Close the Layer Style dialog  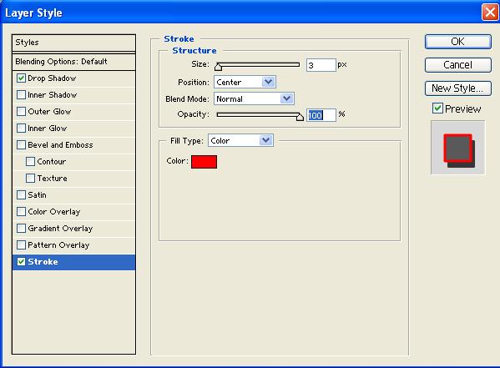click(x=490, y=13)
